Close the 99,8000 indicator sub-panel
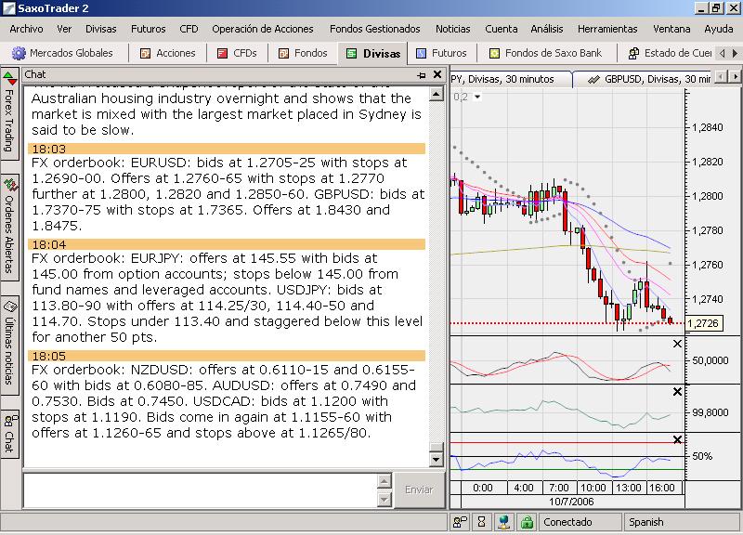 pyautogui.click(x=678, y=392)
